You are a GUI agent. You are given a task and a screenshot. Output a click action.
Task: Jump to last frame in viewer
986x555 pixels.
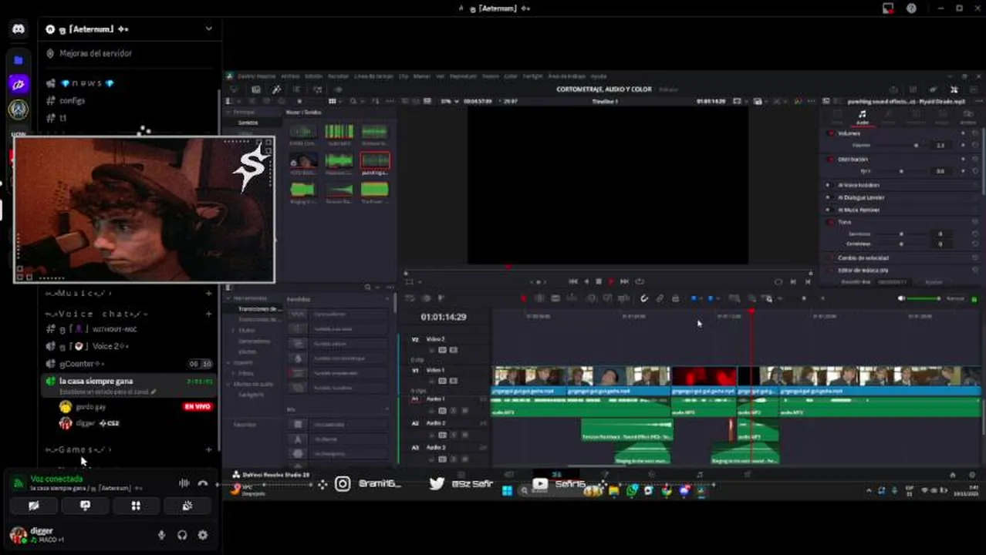[x=624, y=281]
